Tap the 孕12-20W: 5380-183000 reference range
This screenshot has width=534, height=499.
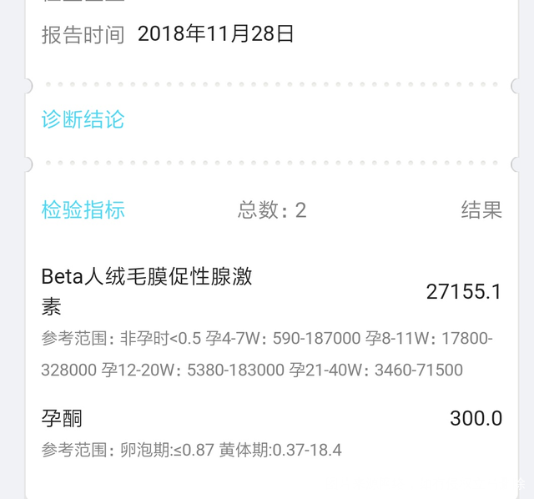(x=193, y=370)
